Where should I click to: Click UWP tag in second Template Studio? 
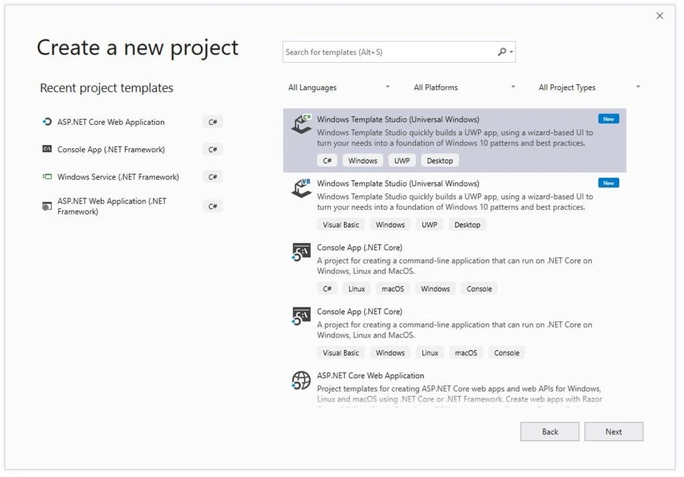[430, 224]
